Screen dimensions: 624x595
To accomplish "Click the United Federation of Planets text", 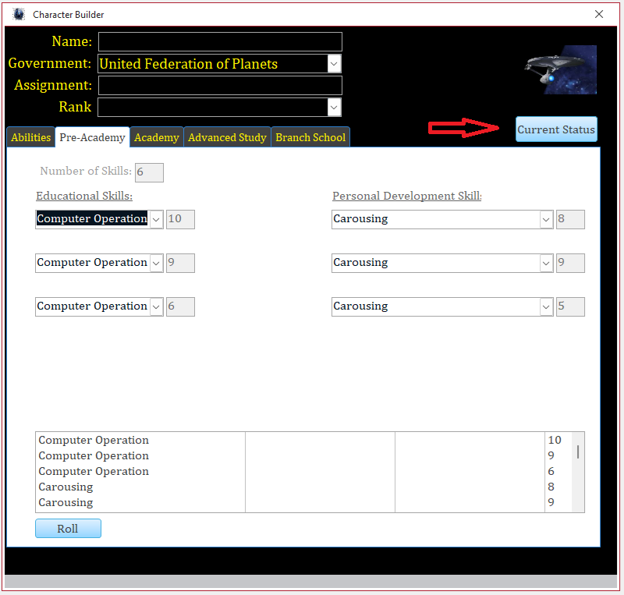I will 188,64.
